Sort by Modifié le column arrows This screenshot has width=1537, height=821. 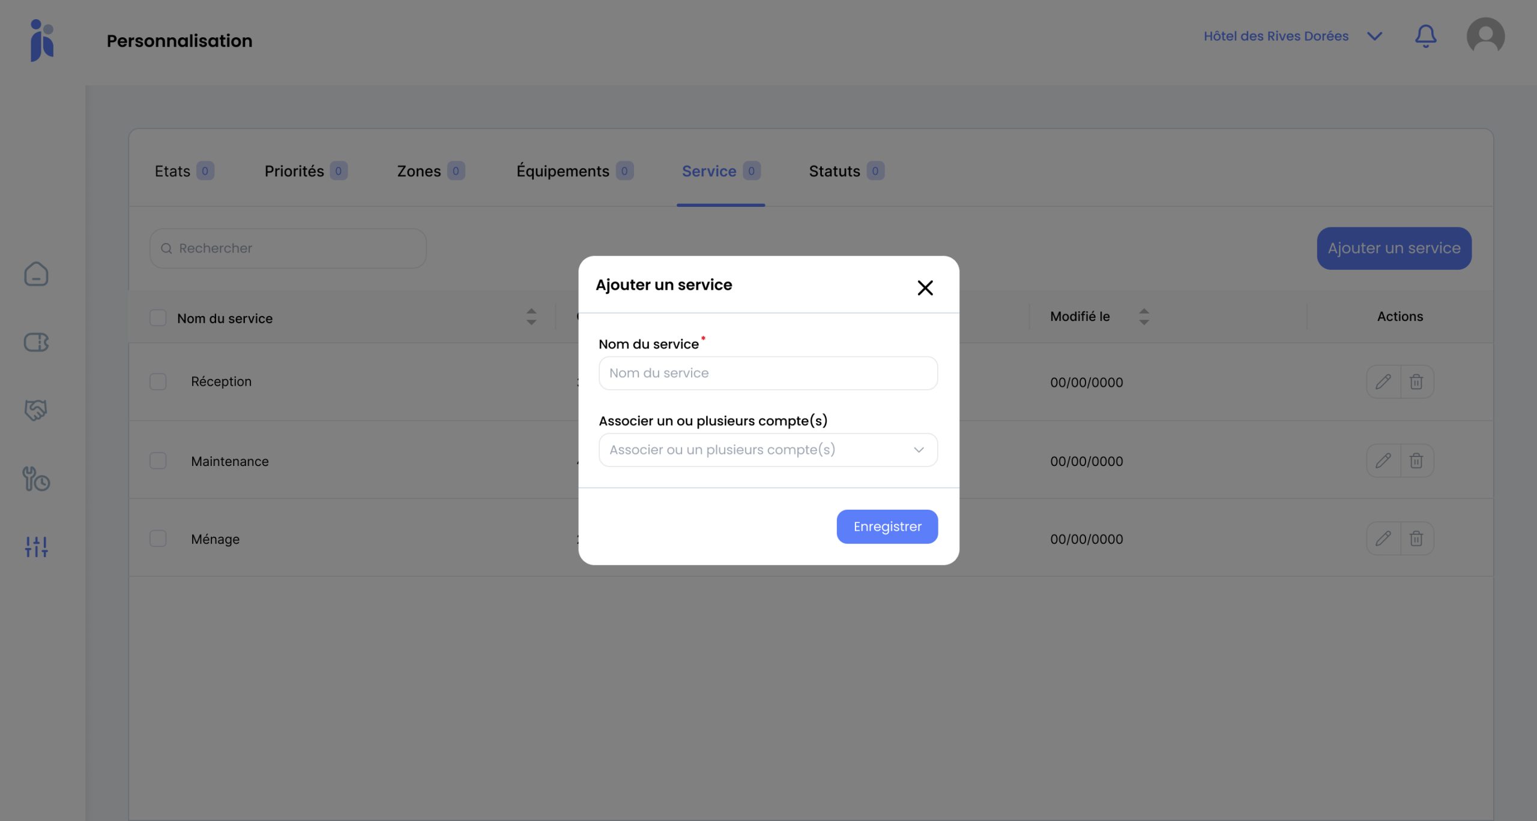(x=1144, y=317)
